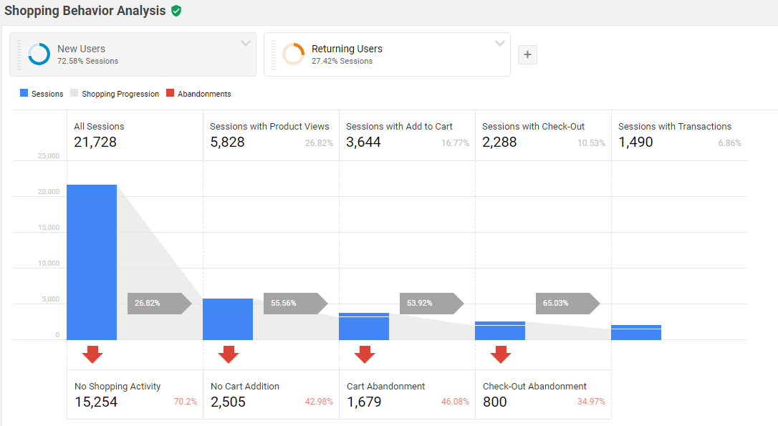Add a new segment with plus button
778x426 pixels.
point(527,54)
